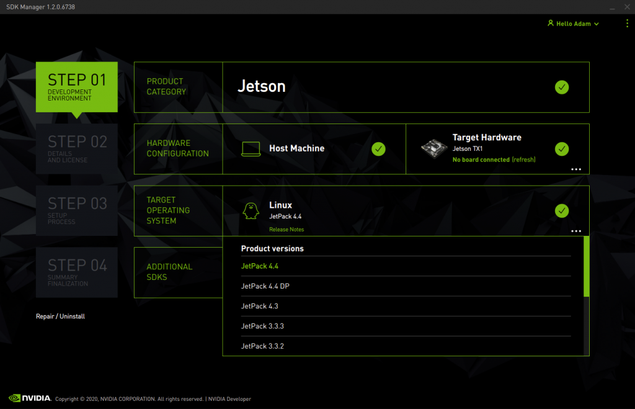Click the Hardware Configuration label

[177, 148]
